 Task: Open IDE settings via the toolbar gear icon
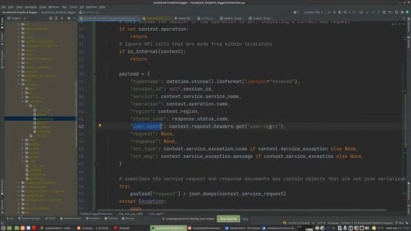pyautogui.click(x=402, y=12)
